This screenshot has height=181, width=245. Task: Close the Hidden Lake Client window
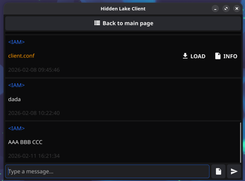237,9
